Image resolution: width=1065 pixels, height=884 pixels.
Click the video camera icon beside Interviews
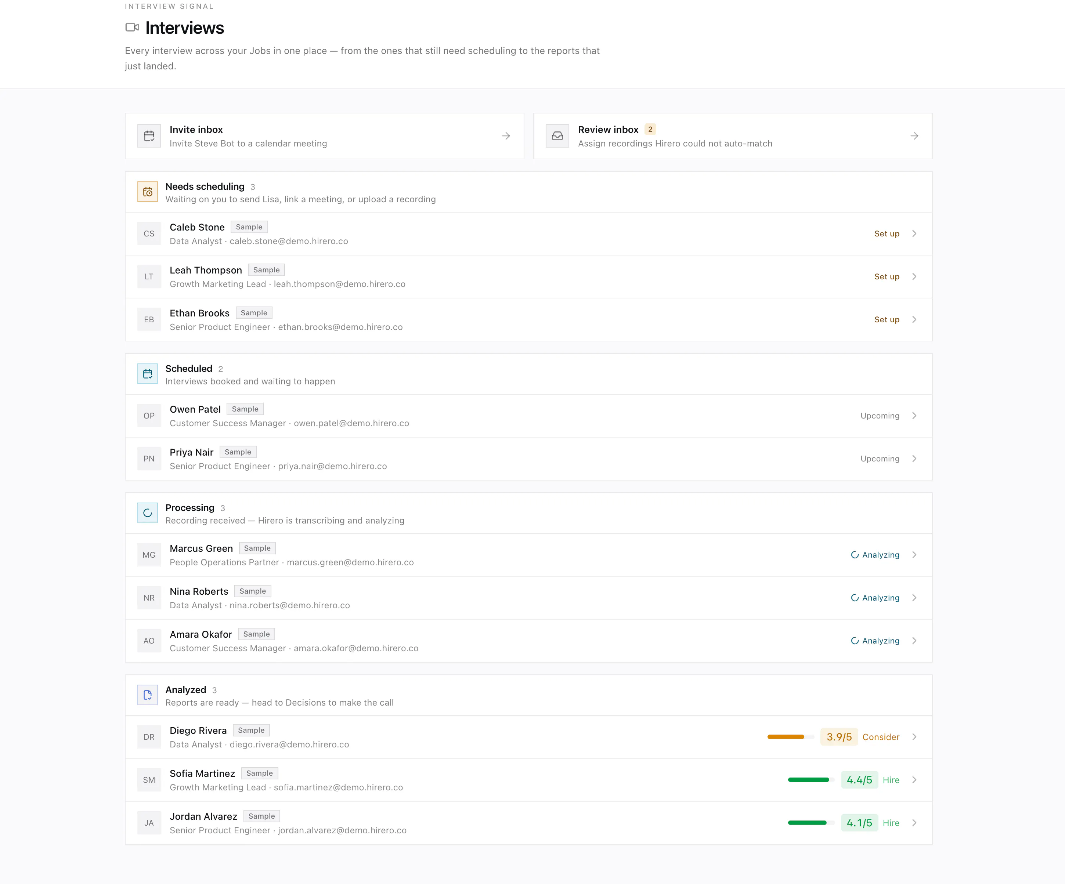132,28
